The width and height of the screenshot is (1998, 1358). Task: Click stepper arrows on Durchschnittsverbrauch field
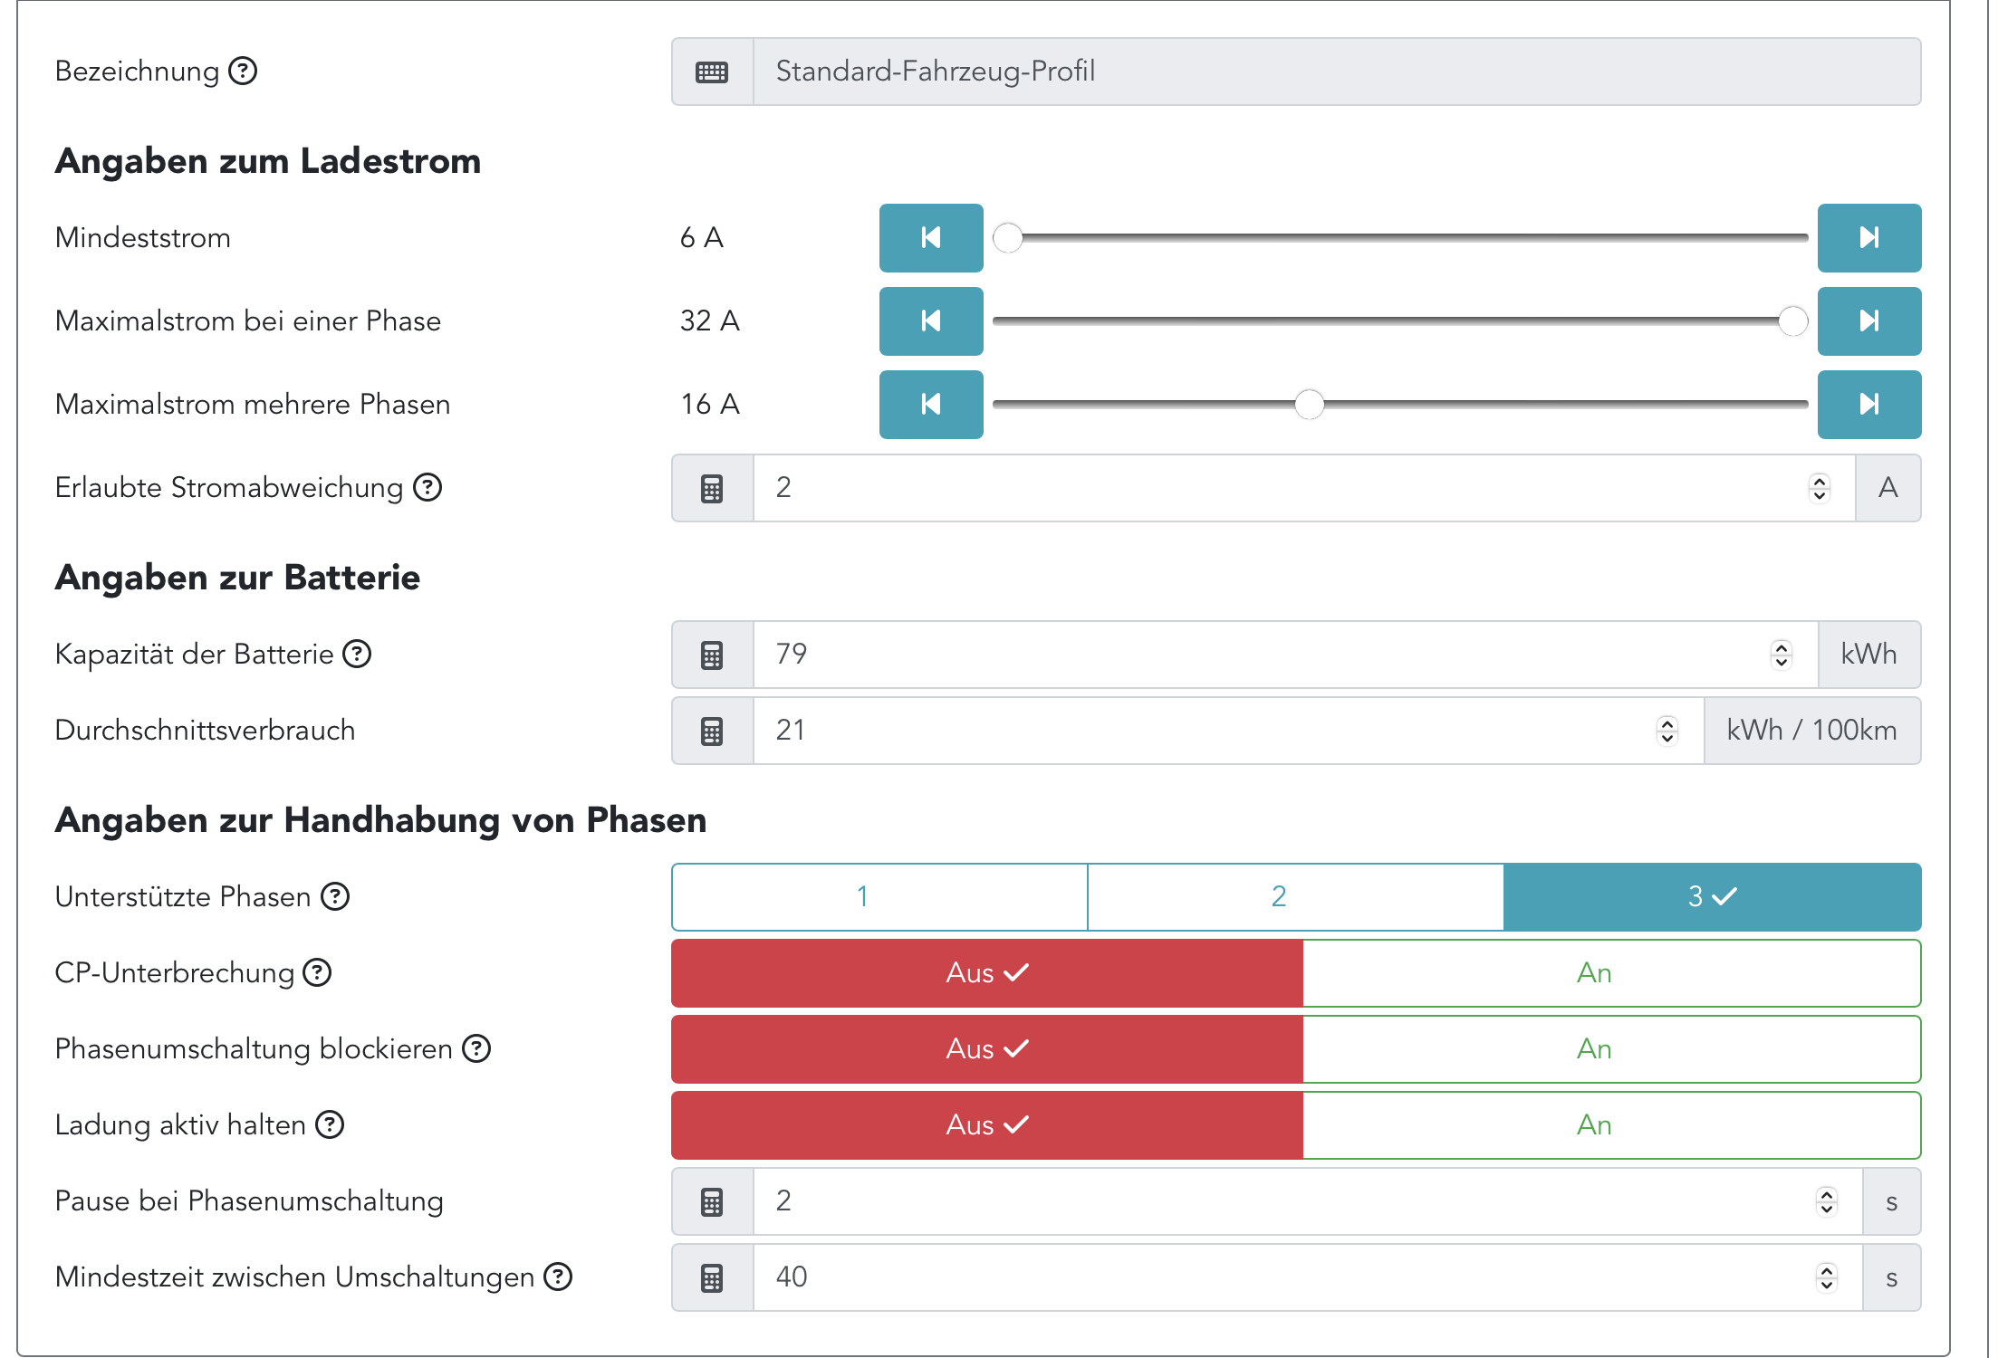(x=1667, y=731)
